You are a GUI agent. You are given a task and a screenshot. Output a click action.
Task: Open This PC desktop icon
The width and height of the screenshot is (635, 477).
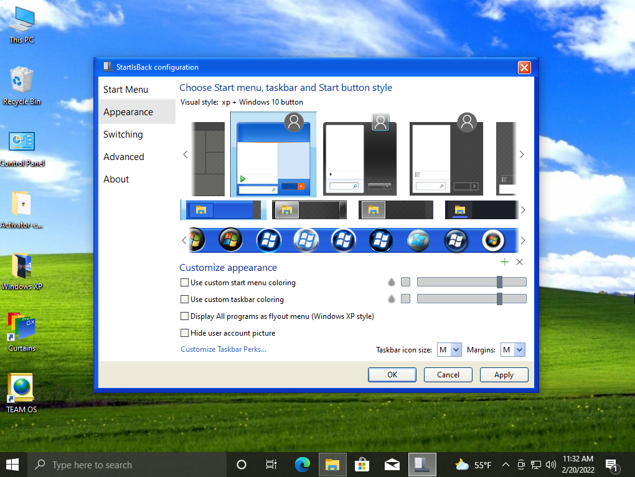(22, 24)
